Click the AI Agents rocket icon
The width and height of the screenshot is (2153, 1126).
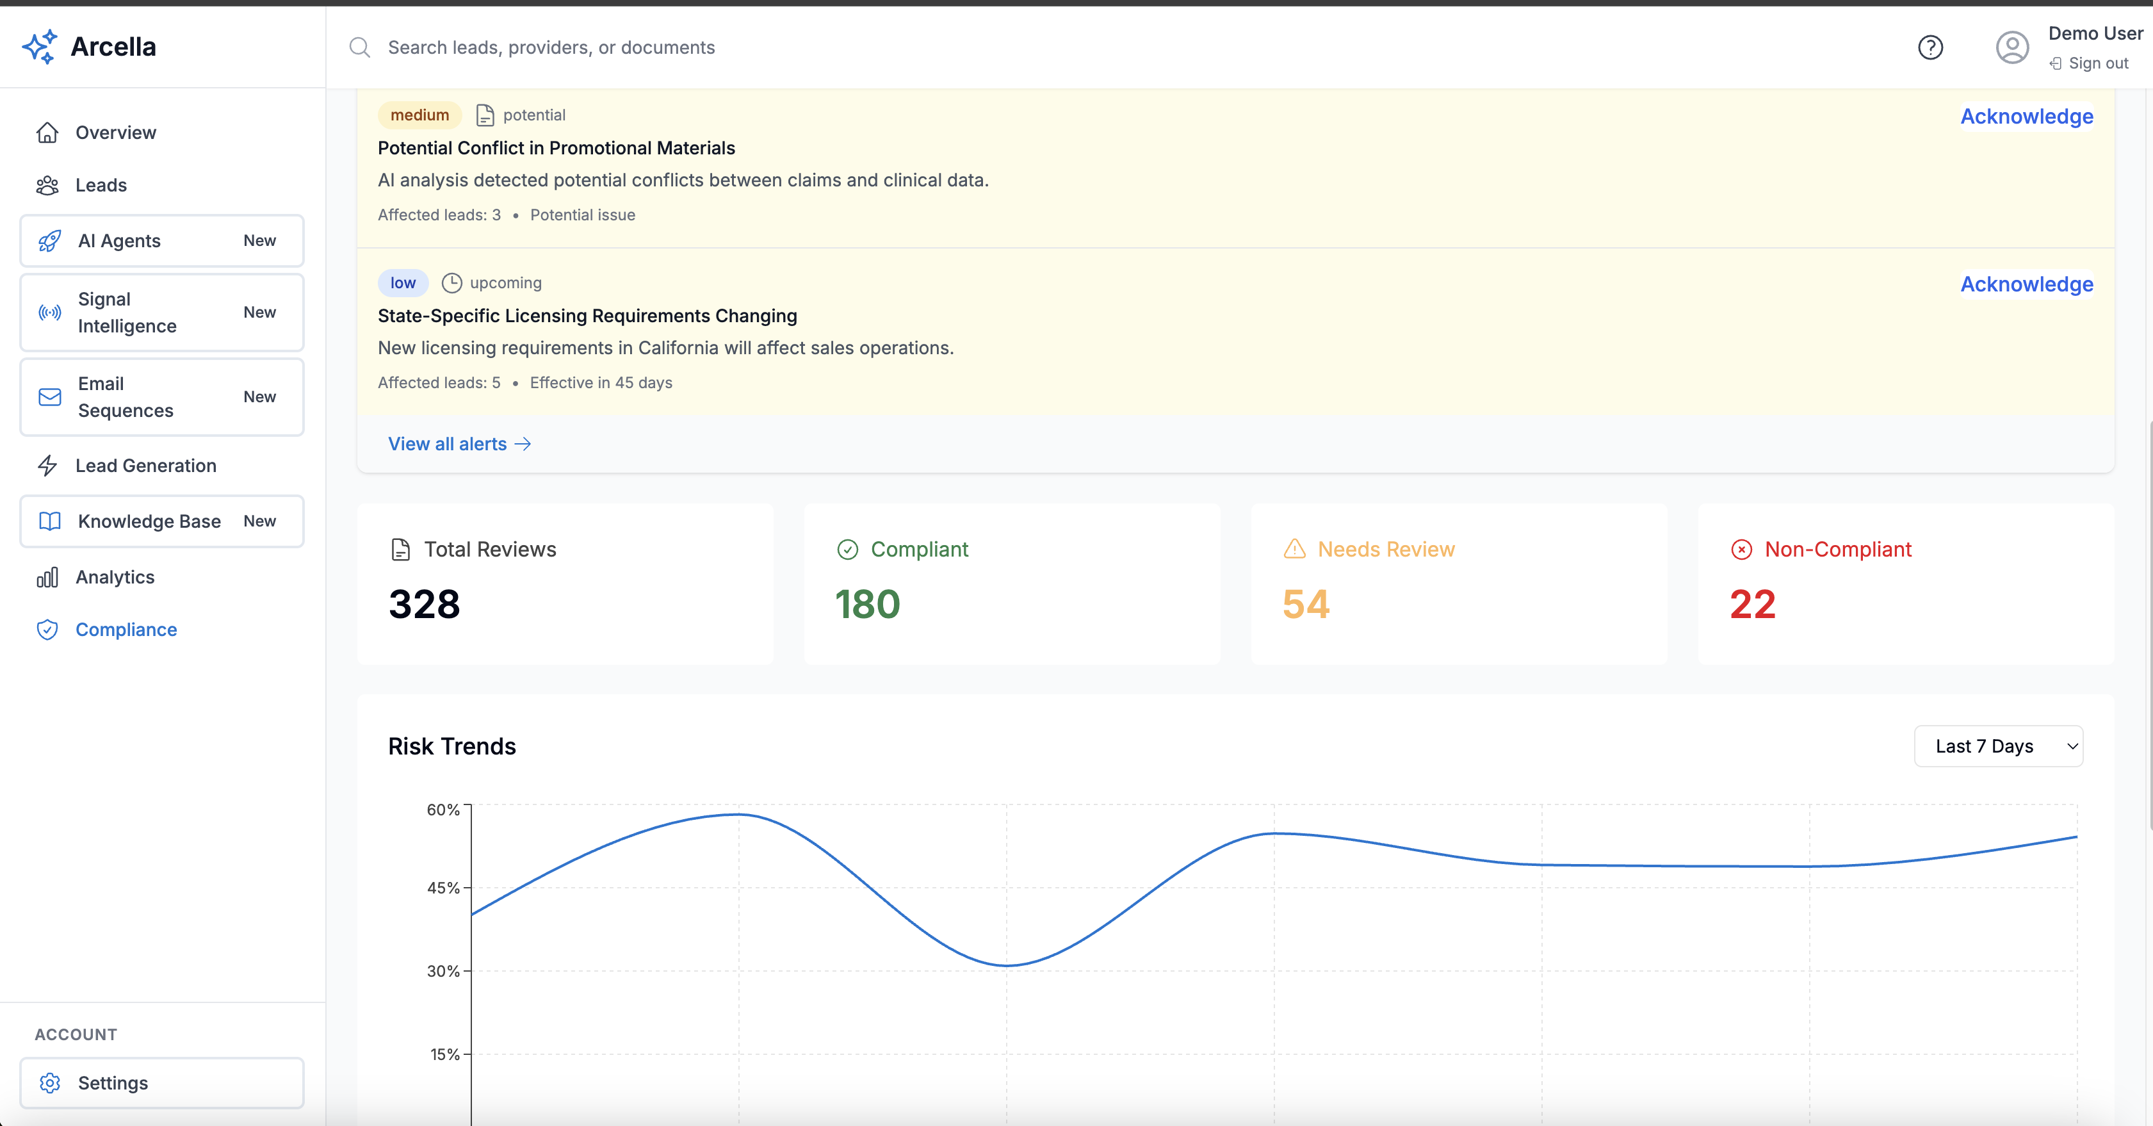pyautogui.click(x=50, y=241)
